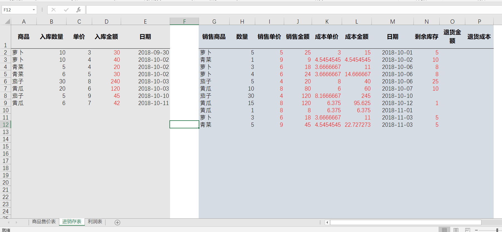Open the 商品售价表 sheet tab

point(44,222)
